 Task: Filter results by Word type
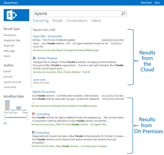click(x=7, y=56)
